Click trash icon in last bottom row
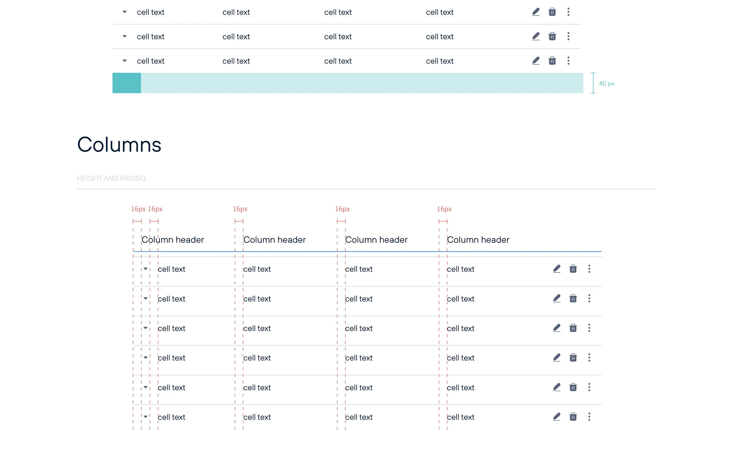The image size is (733, 458). (x=573, y=417)
